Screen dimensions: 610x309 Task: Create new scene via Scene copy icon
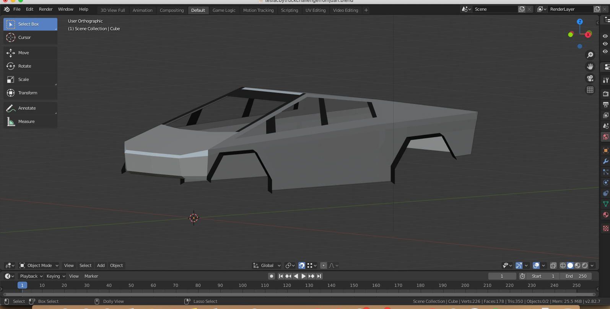point(522,9)
